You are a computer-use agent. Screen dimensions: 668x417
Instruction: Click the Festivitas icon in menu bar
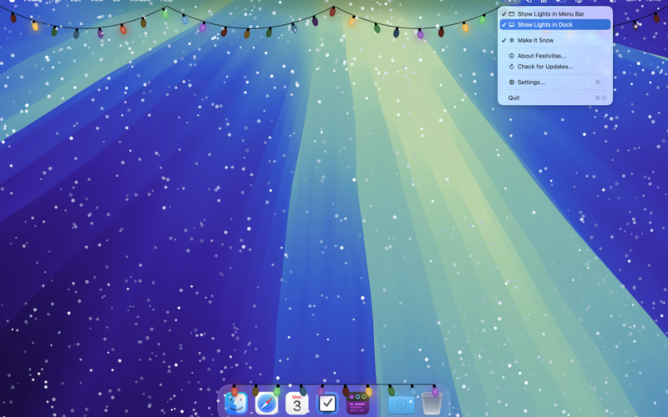pyautogui.click(x=511, y=2)
